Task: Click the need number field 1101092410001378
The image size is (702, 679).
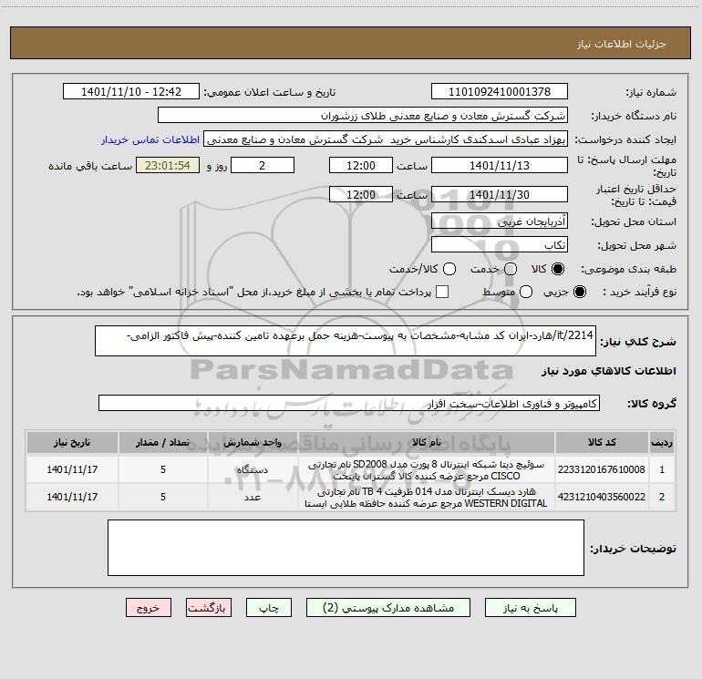Action: pos(500,92)
